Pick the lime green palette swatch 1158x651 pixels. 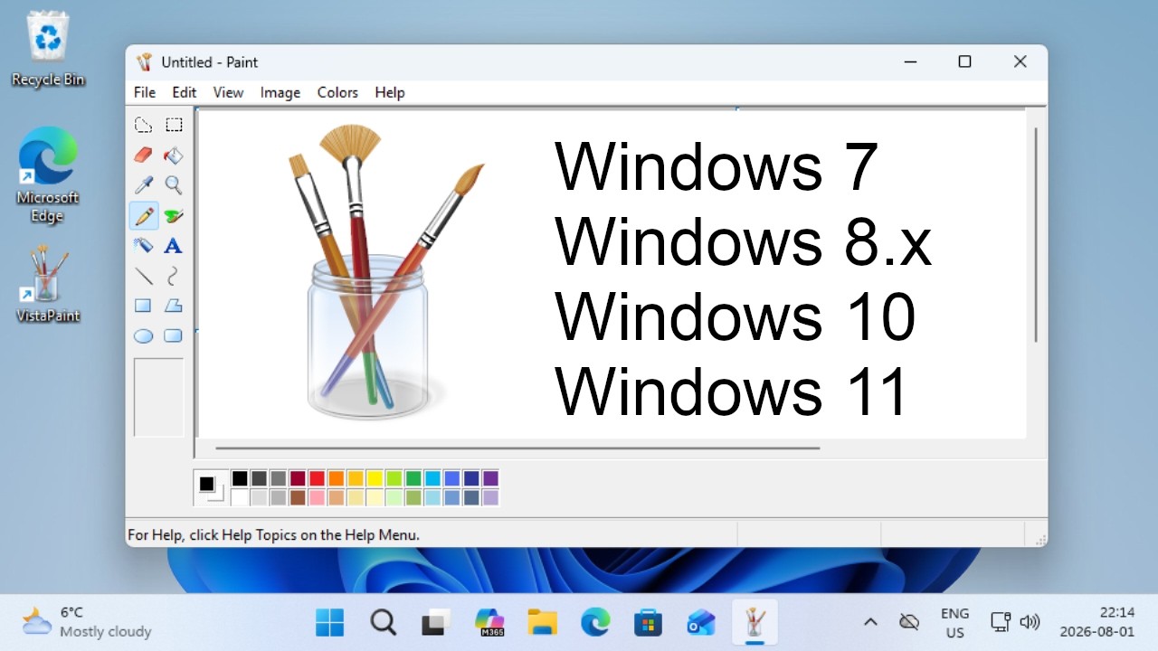tap(394, 478)
